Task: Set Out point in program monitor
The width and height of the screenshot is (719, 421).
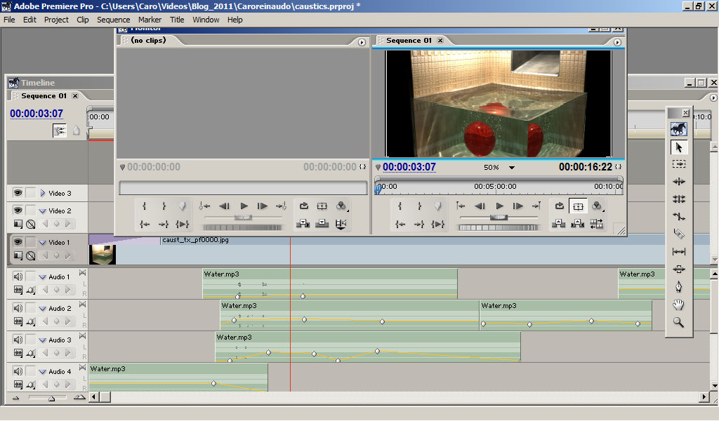Action: tap(419, 206)
